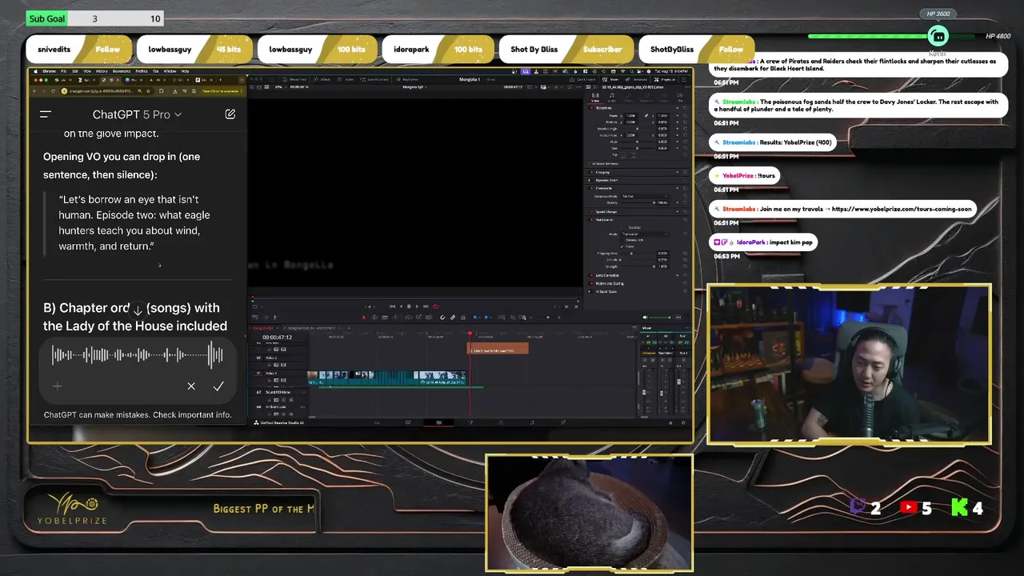Switch to the Resolve Deliver page
Image resolution: width=1024 pixels, height=576 pixels.
pos(563,422)
